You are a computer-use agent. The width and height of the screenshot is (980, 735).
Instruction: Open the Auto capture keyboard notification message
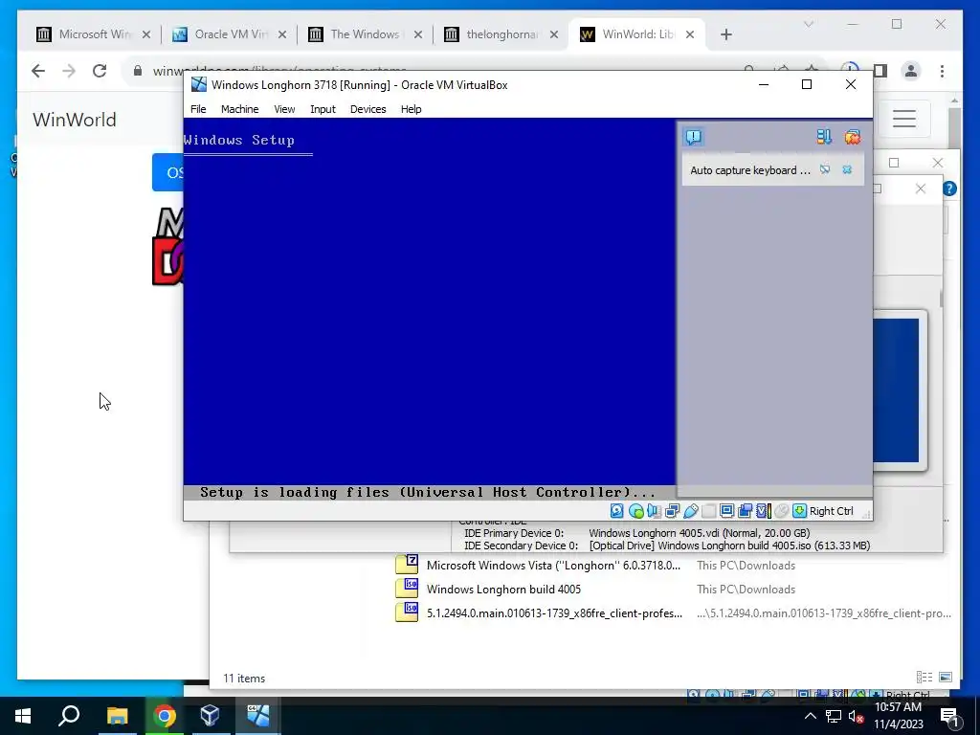coord(750,170)
